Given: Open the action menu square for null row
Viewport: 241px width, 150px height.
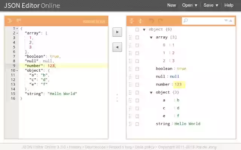Looking at the screenshot, I should click(x=137, y=76).
